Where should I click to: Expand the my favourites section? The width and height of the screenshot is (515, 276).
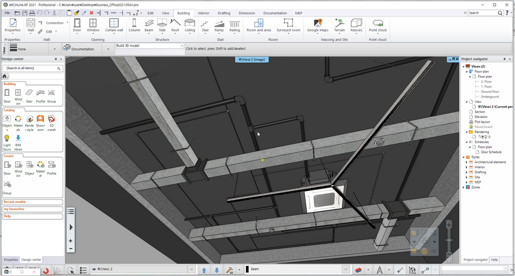[32, 209]
